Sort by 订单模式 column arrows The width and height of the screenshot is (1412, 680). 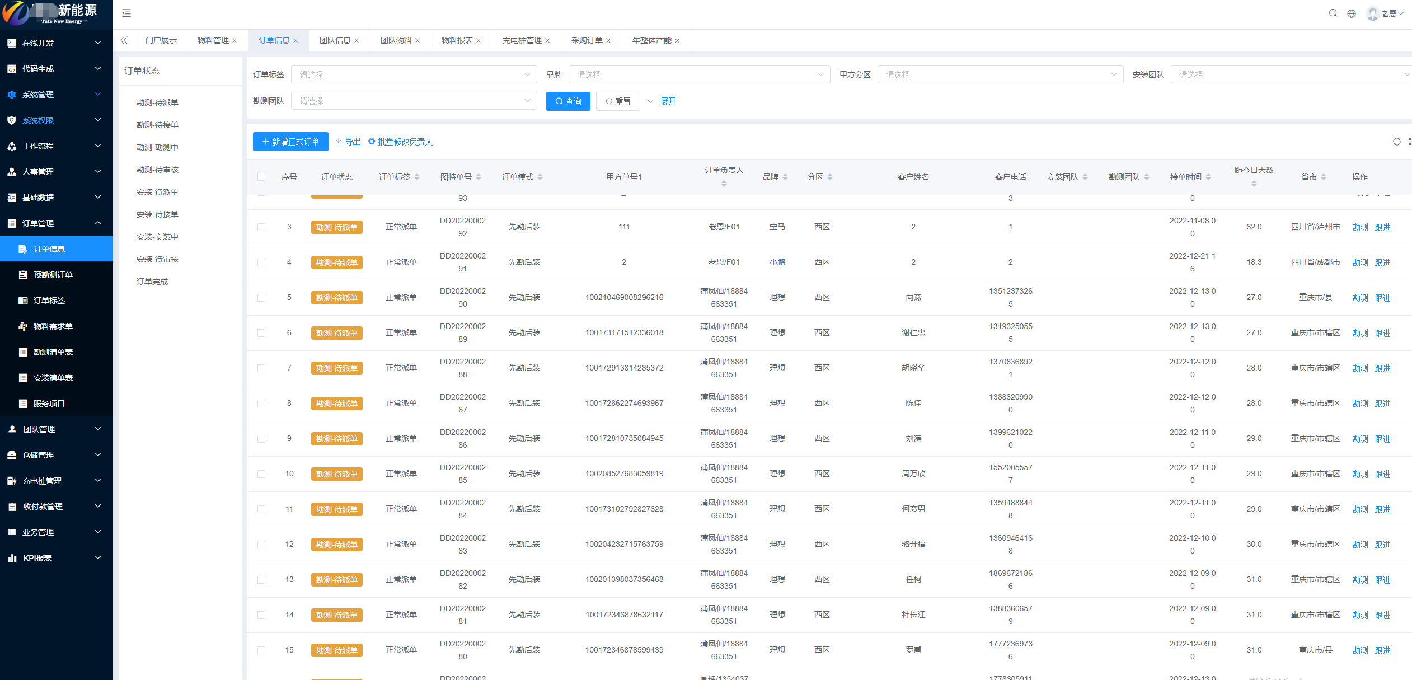pyautogui.click(x=540, y=177)
